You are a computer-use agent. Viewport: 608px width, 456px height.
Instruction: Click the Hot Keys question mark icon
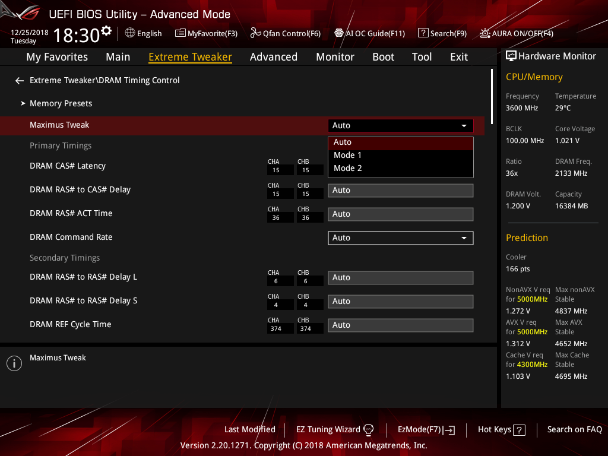click(x=519, y=430)
